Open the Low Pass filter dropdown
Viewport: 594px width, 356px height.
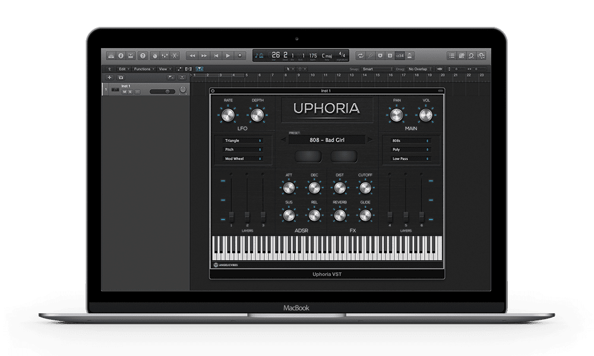(x=410, y=159)
